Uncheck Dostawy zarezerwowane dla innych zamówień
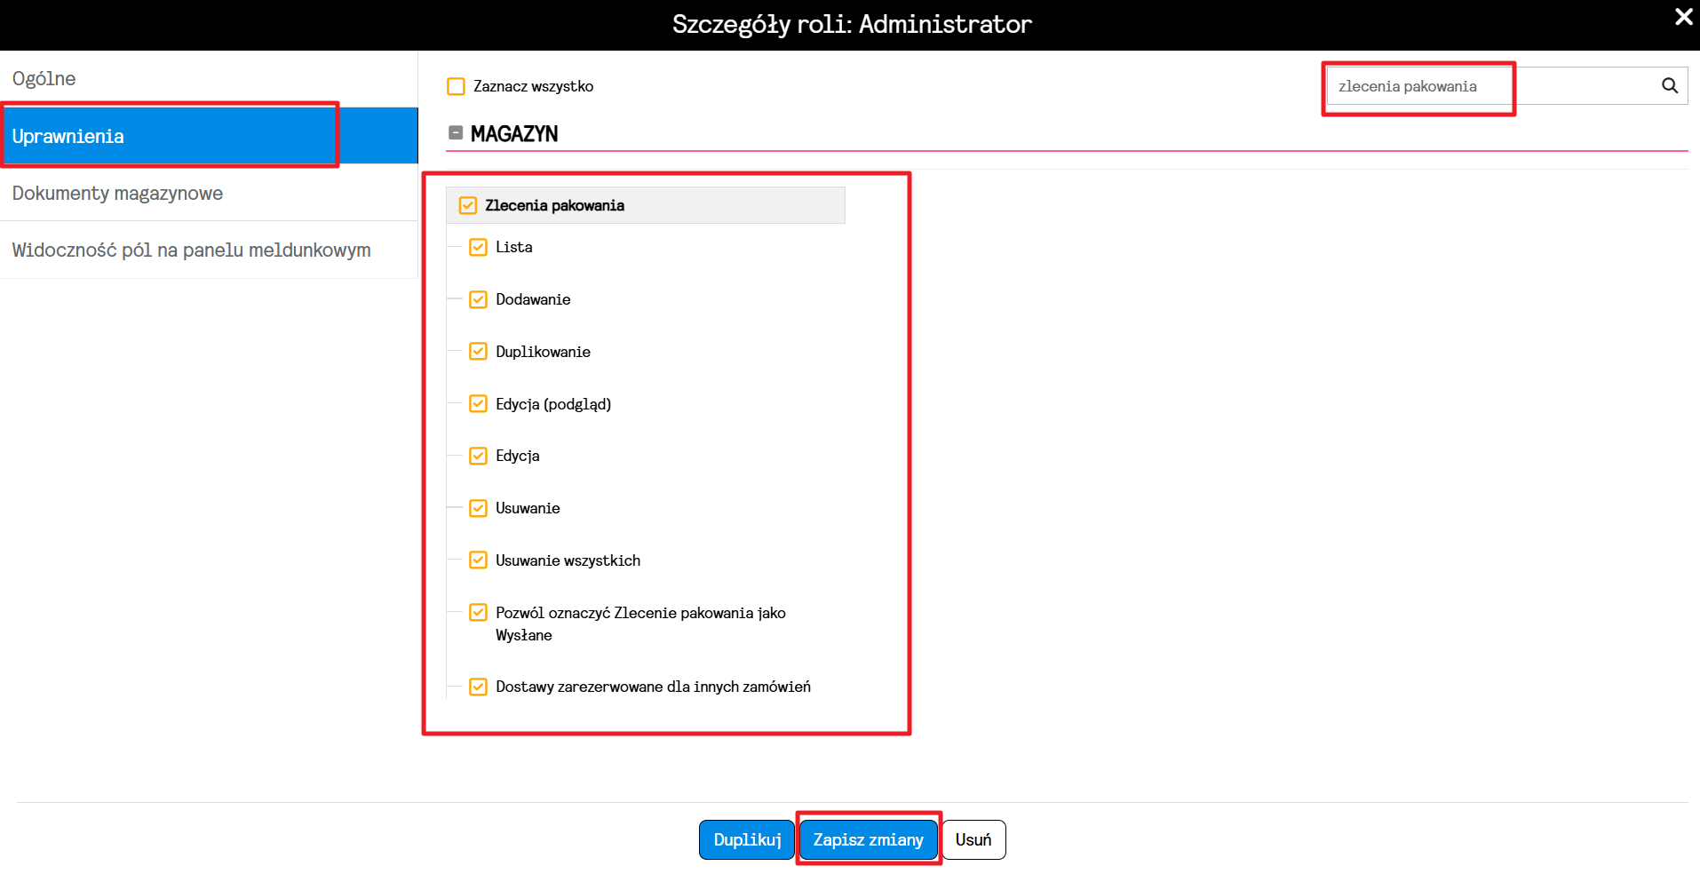1700x874 pixels. coord(478,687)
